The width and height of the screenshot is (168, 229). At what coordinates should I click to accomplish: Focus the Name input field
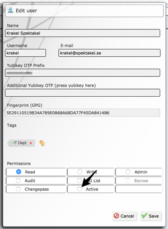[83, 33]
